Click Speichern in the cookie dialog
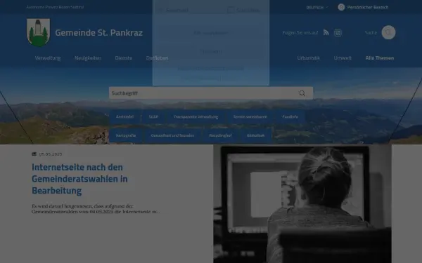Viewport: 422px width, 263px height. [x=211, y=51]
